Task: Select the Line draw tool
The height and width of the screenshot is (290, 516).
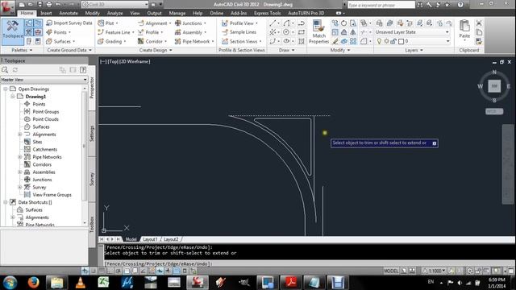Action: click(273, 23)
